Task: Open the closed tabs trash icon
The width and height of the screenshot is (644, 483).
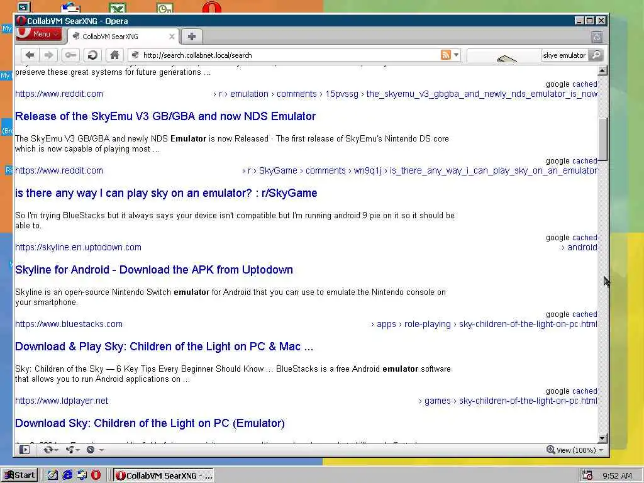Action: click(597, 36)
